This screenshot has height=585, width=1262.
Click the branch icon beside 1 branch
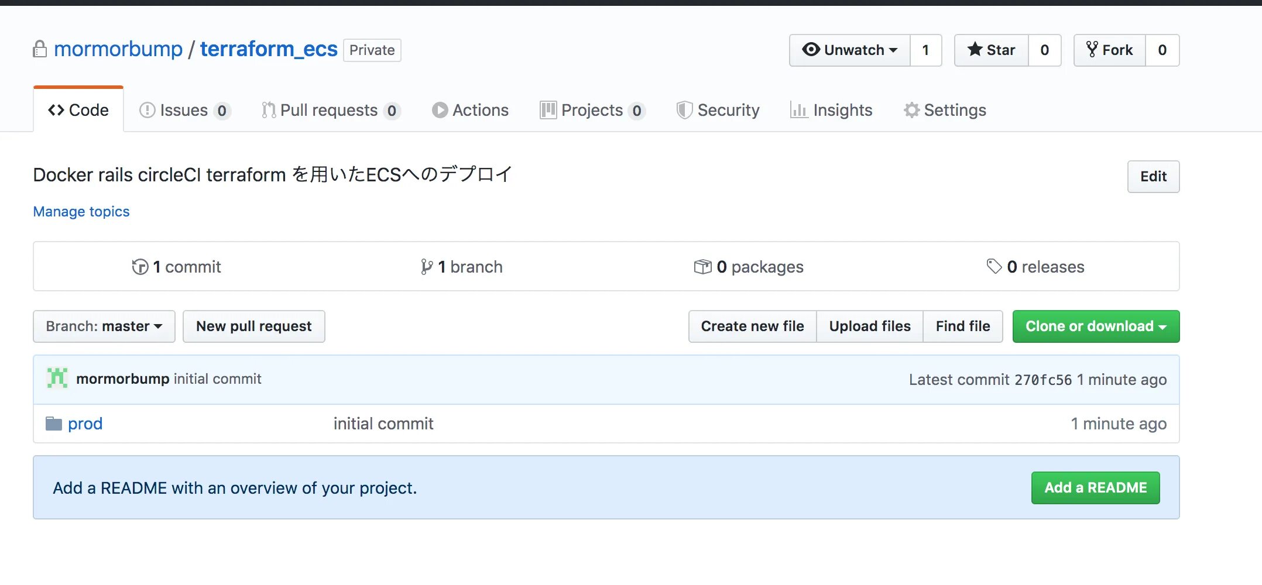(x=427, y=267)
